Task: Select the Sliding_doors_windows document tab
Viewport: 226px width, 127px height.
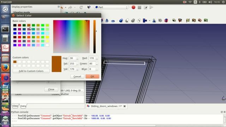Action: 106,106
